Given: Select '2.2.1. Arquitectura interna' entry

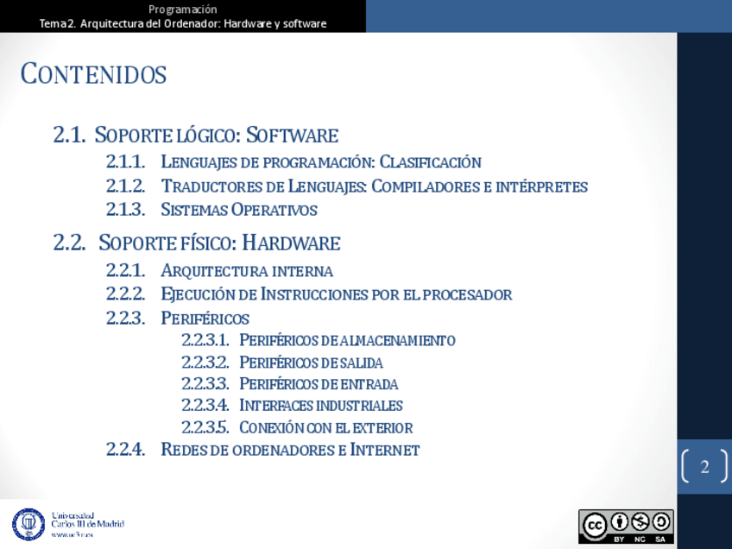Looking at the screenshot, I should 219,271.
